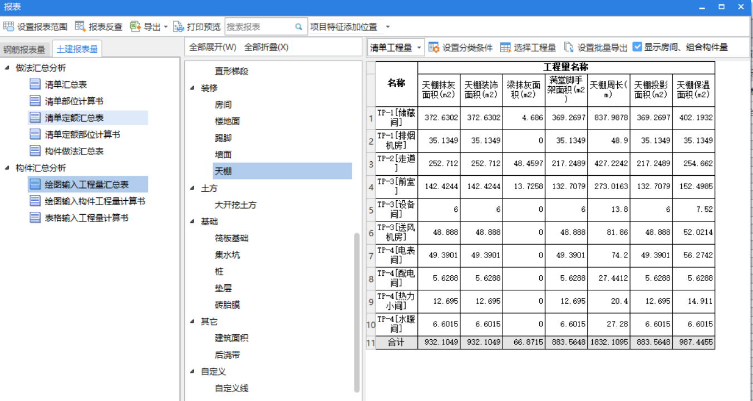
Task: Click the 报表反查 icon
Action: coord(80,26)
